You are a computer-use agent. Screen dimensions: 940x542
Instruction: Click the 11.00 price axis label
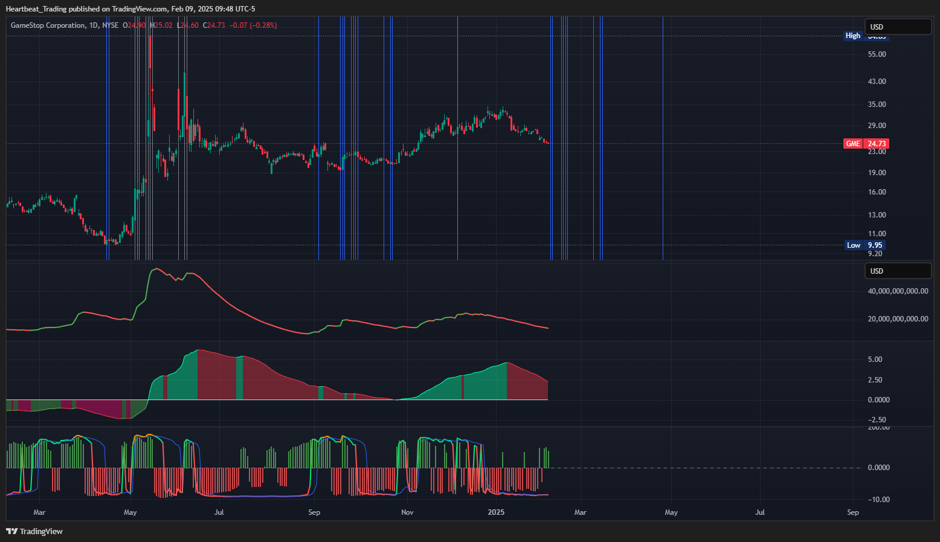(x=877, y=234)
